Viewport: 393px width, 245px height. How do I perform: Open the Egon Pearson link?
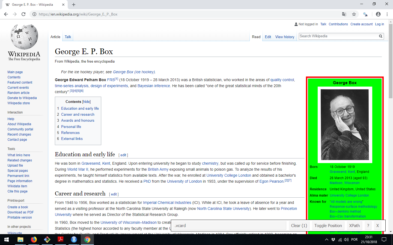click(x=272, y=181)
